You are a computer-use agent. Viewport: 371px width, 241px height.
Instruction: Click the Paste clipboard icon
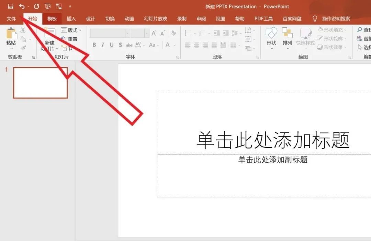click(11, 34)
